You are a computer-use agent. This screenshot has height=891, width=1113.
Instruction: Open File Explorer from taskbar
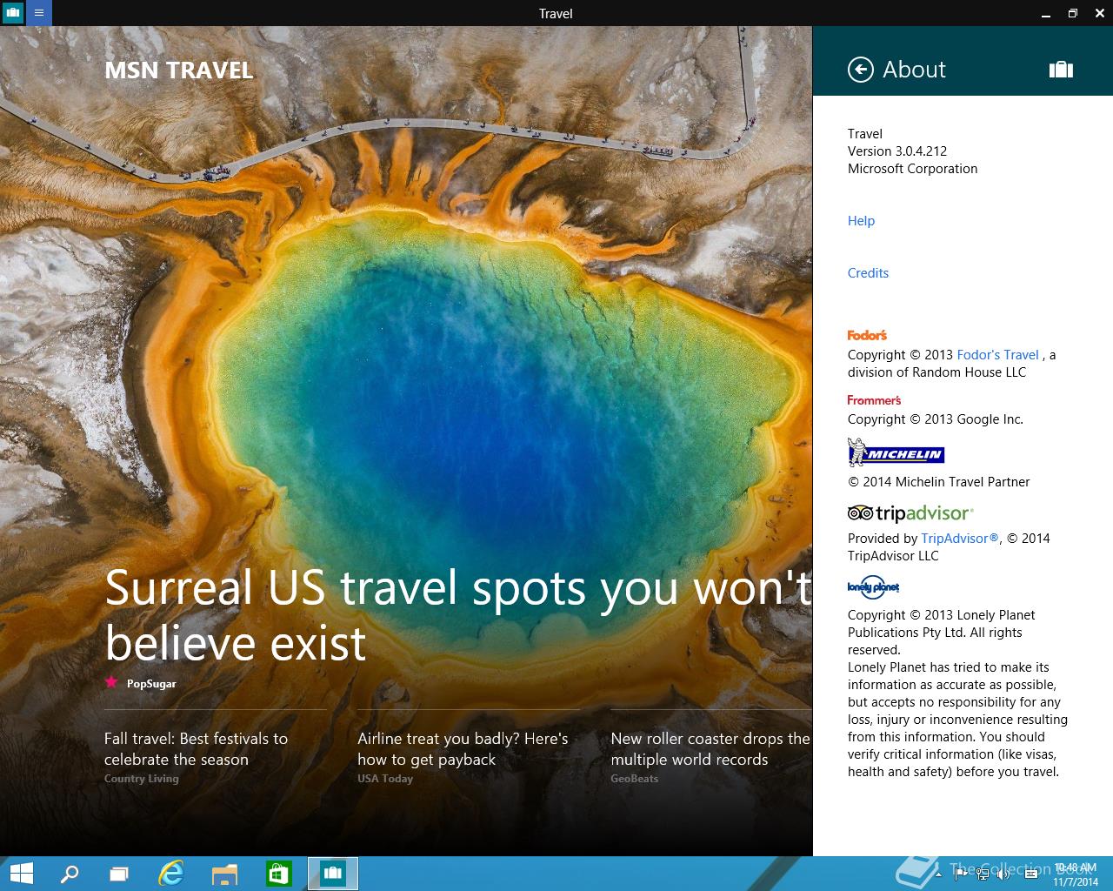click(224, 874)
